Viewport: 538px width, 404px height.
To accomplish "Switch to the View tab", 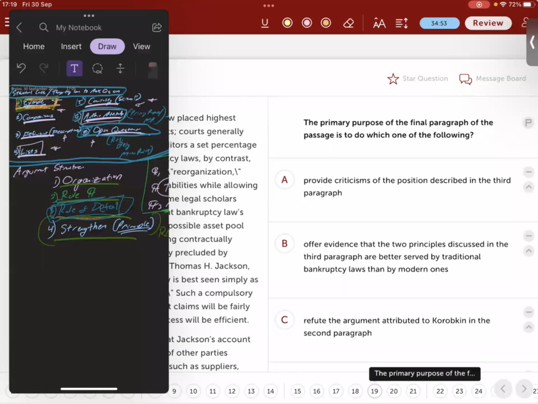I will point(141,46).
